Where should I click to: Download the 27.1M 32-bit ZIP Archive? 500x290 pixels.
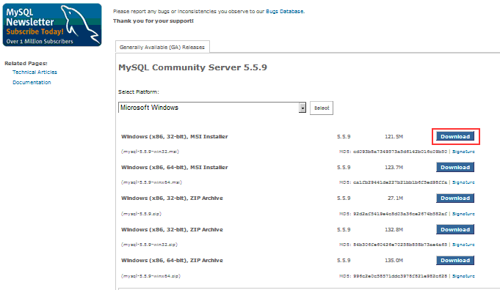(x=455, y=198)
